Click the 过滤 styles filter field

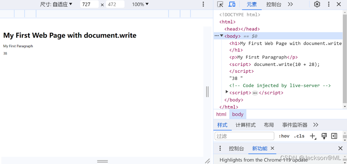point(244,136)
